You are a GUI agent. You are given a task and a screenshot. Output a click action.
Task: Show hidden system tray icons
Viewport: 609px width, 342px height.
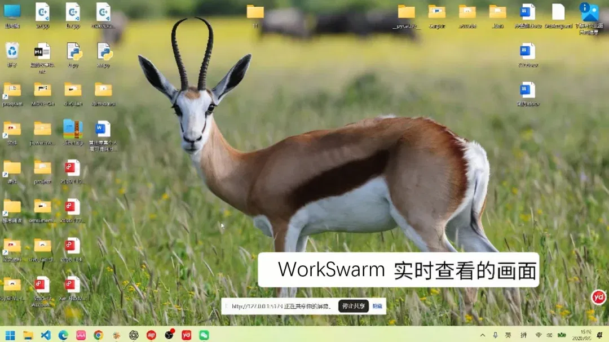(482, 335)
